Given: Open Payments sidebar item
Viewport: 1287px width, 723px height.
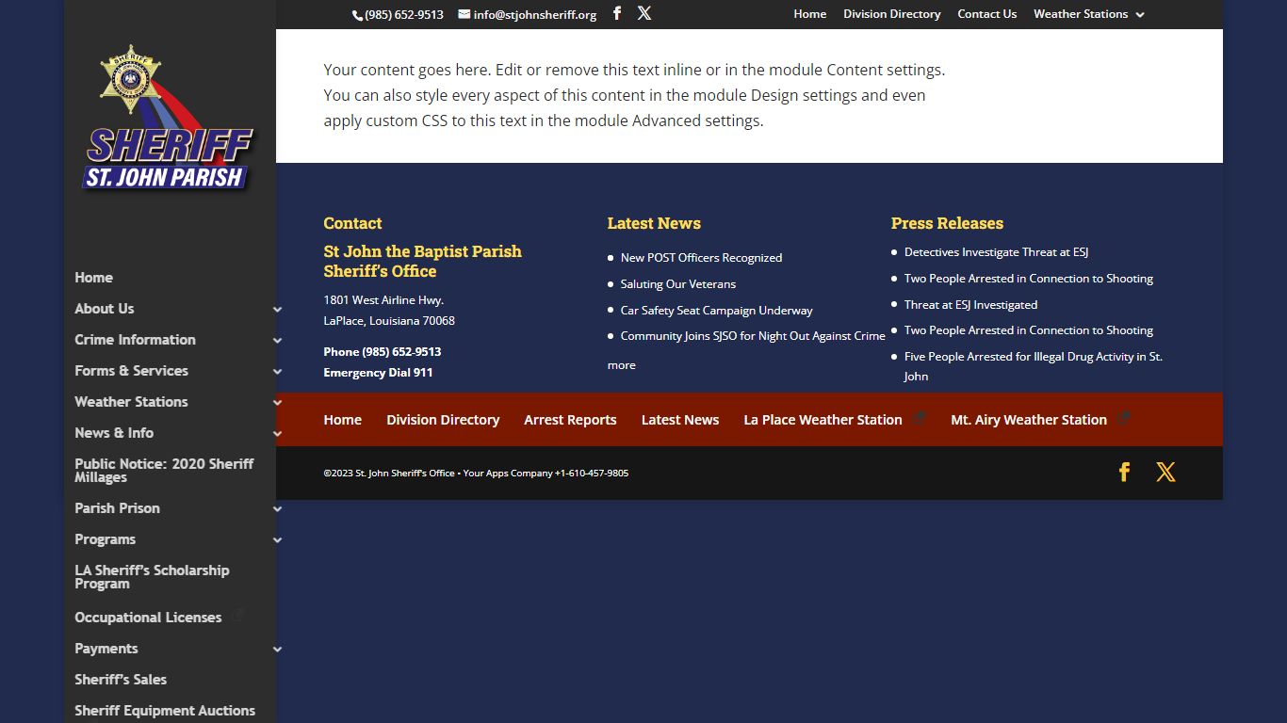Looking at the screenshot, I should (106, 649).
